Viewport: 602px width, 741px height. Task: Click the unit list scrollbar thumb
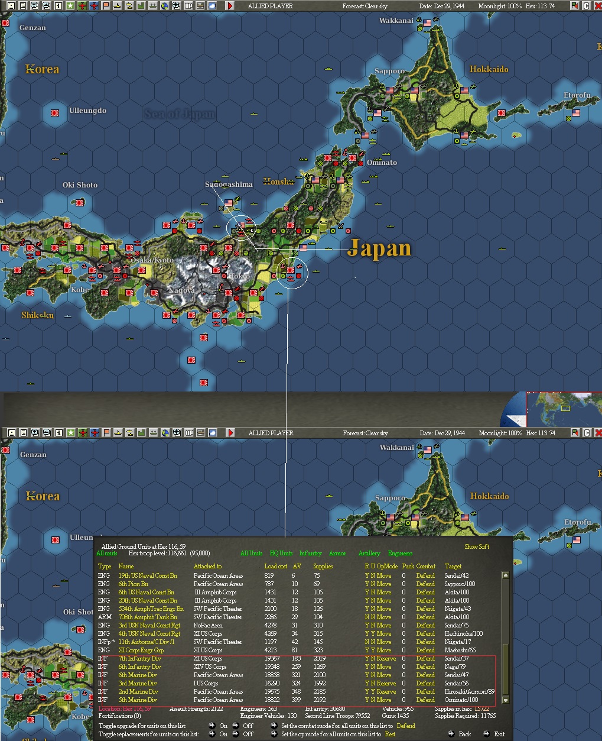(x=505, y=670)
